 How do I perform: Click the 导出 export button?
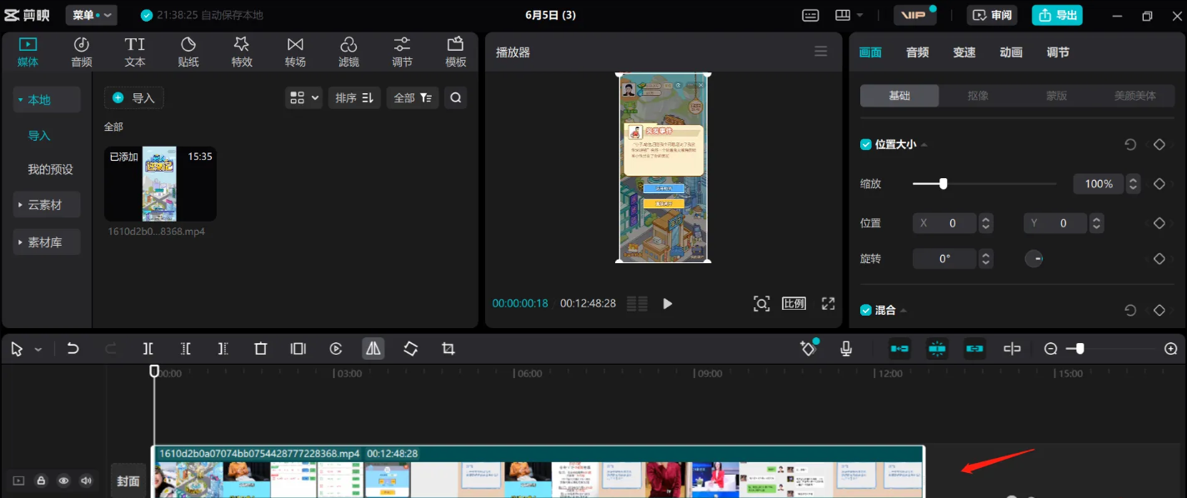pyautogui.click(x=1057, y=15)
